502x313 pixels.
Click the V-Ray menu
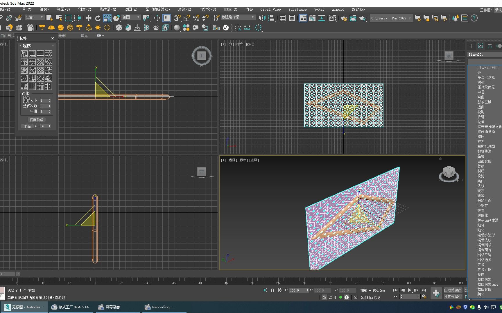click(x=319, y=9)
